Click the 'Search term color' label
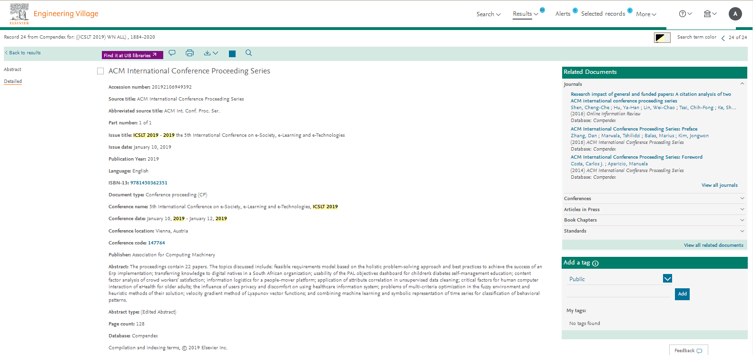The width and height of the screenshot is (753, 355). (x=696, y=37)
